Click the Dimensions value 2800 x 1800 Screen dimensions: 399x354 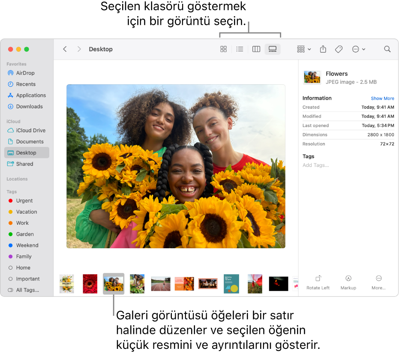tap(381, 135)
